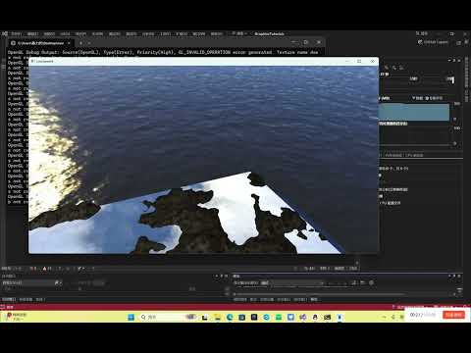Click the teal process memory chart in Diagnostics
This screenshot has width=471, height=353.
(414, 112)
